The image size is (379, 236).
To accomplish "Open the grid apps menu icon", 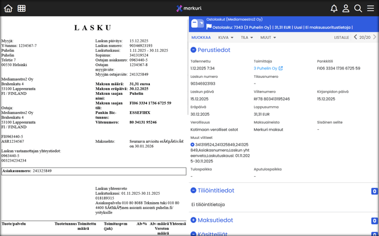I will tap(21, 8).
